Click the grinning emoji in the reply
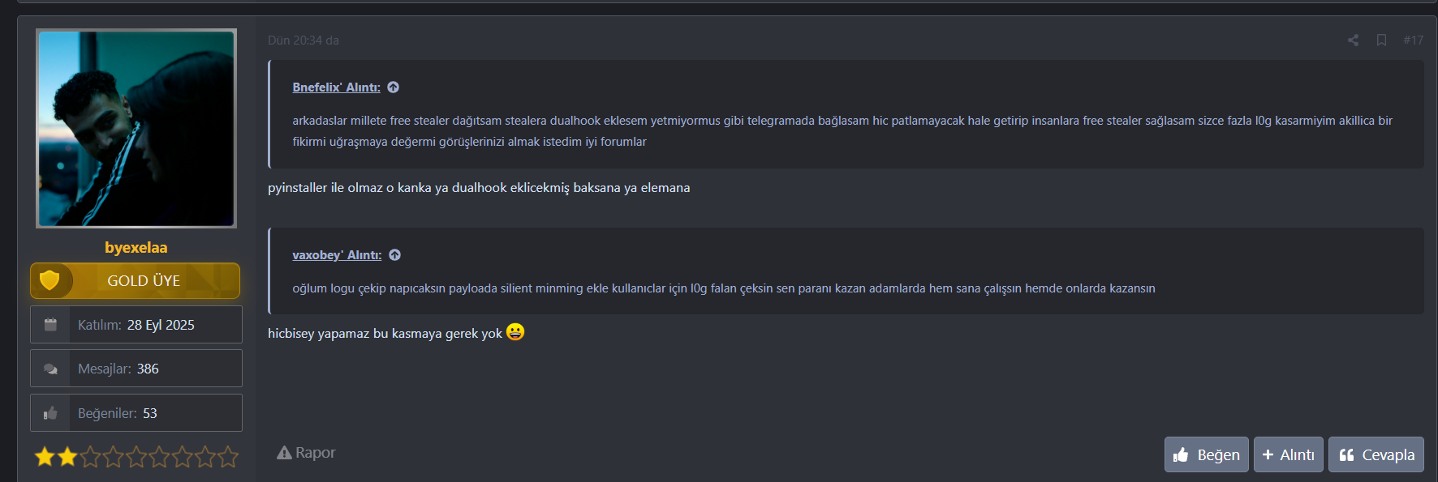 click(515, 332)
